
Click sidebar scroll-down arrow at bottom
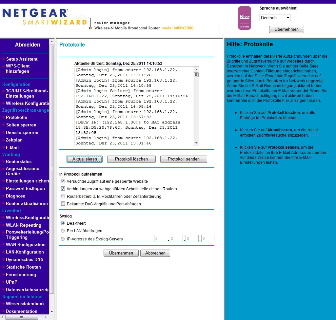click(x=51, y=311)
